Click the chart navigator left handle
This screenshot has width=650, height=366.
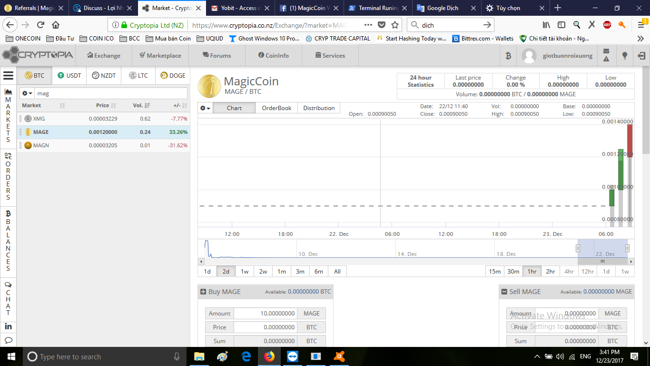pyautogui.click(x=578, y=248)
